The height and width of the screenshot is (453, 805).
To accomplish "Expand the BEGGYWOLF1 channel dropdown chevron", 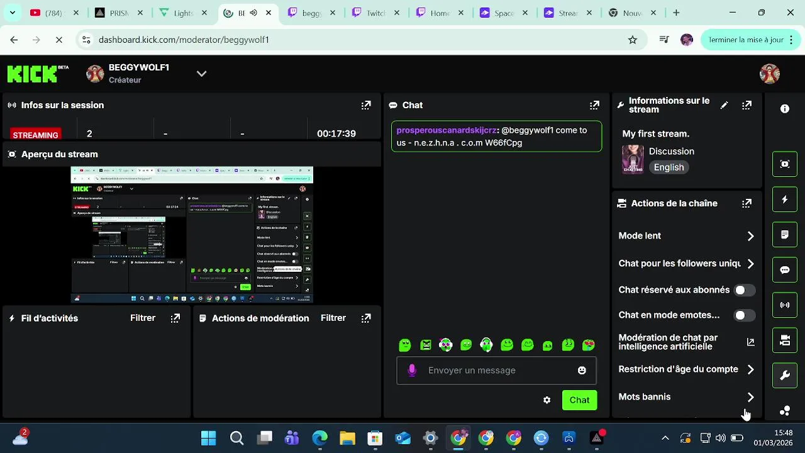I will [201, 74].
